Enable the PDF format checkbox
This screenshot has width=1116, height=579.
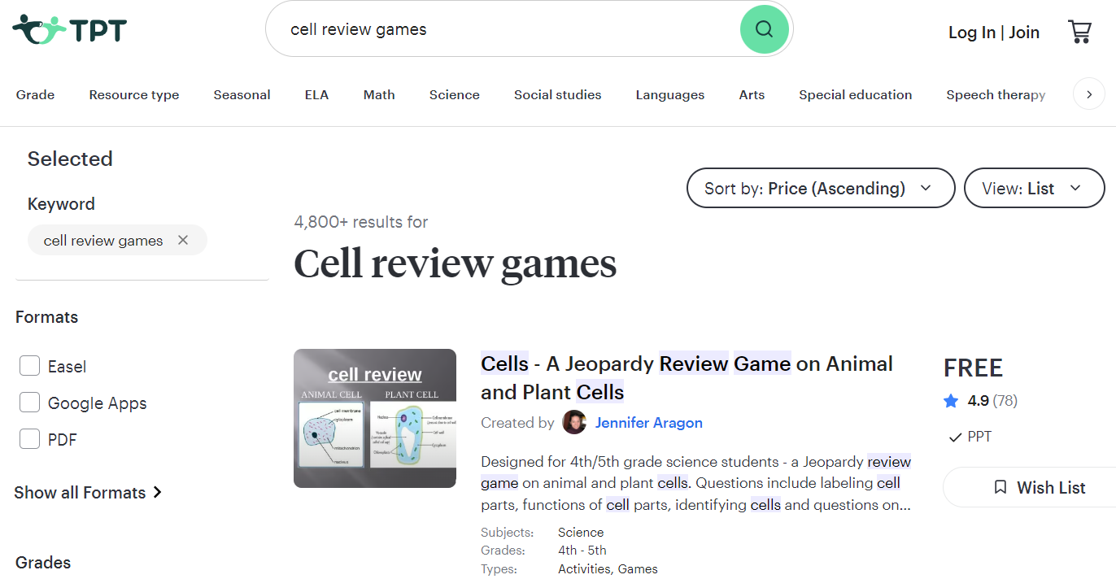point(29,438)
